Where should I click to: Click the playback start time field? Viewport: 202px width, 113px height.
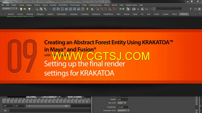tap(19, 106)
